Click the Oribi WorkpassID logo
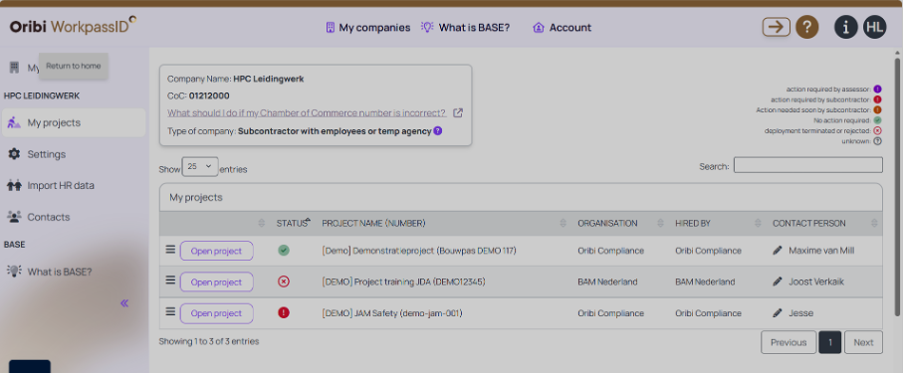 tap(74, 26)
